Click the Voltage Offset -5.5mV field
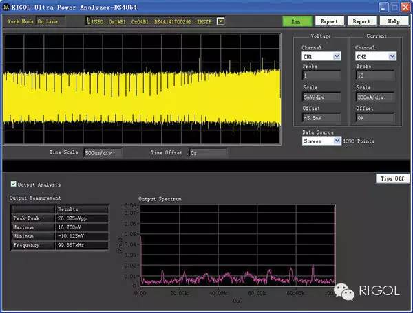 coord(321,117)
